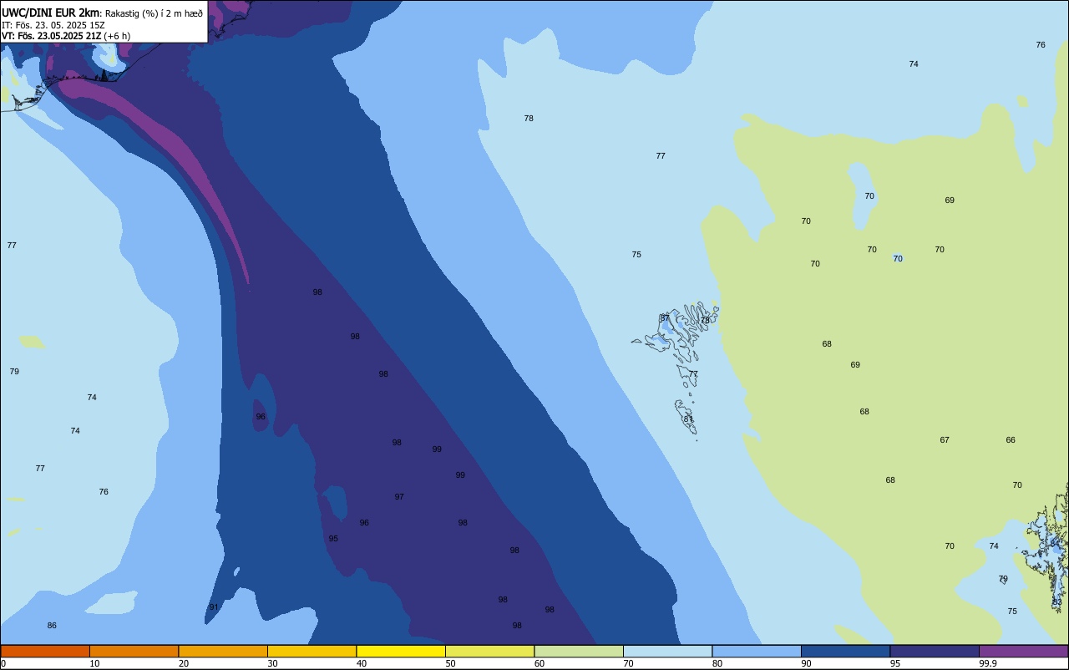
Task: Click the dark orange 0–10 legend color block
Action: [x=45, y=651]
